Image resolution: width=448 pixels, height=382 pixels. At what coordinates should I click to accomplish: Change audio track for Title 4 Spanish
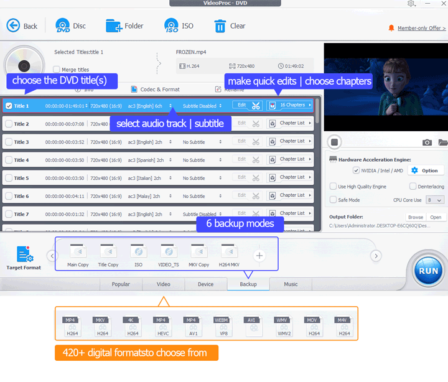170,160
